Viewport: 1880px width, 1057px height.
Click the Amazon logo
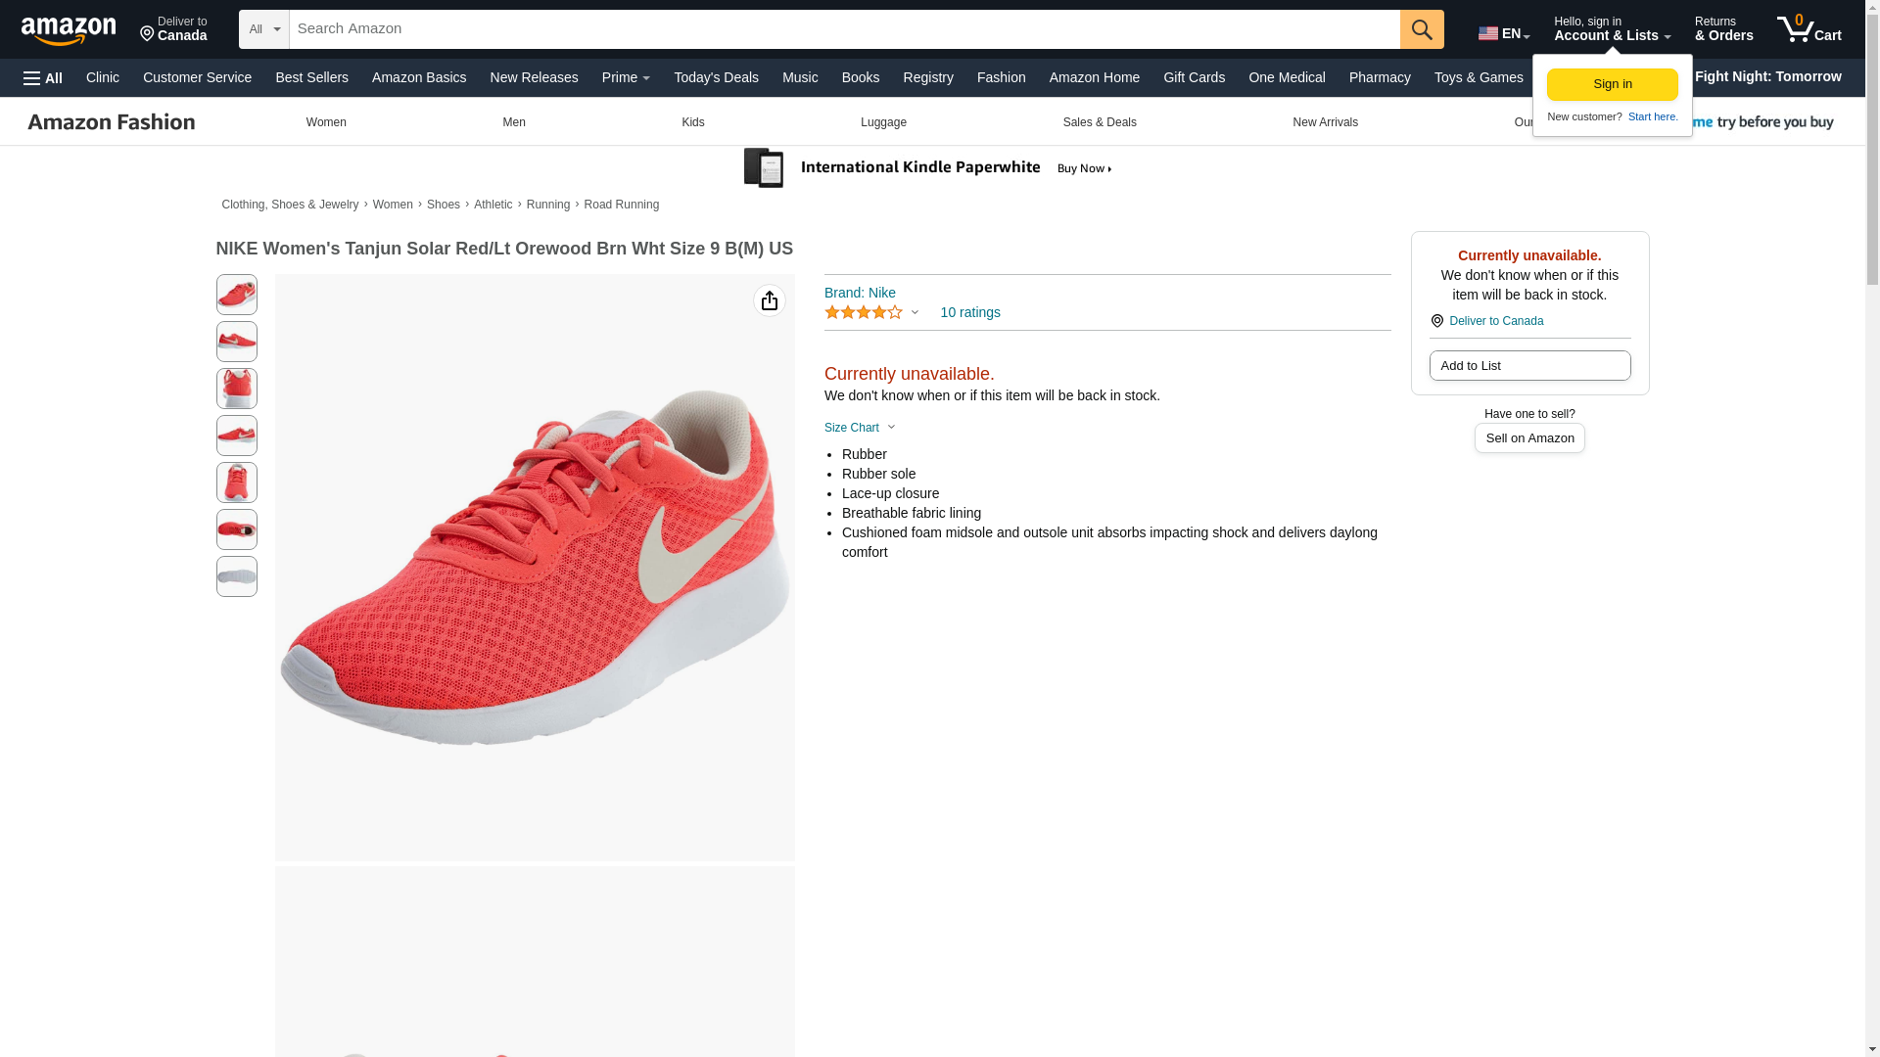tap(69, 30)
